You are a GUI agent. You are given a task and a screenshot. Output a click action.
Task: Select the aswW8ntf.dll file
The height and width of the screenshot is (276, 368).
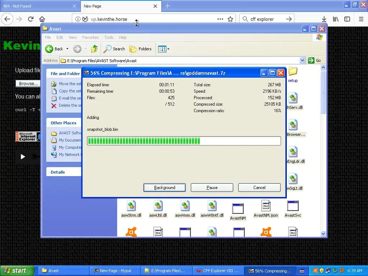pos(212,209)
